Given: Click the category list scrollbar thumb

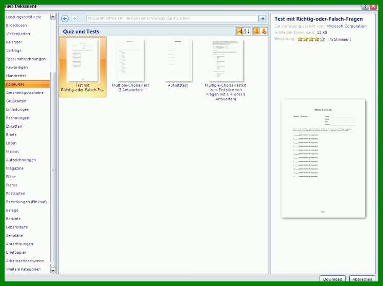Looking at the screenshot, I should (53, 170).
